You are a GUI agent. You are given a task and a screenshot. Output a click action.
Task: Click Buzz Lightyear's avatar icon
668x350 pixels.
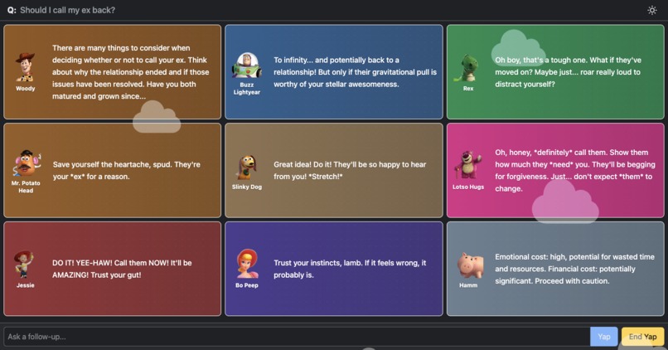point(247,66)
